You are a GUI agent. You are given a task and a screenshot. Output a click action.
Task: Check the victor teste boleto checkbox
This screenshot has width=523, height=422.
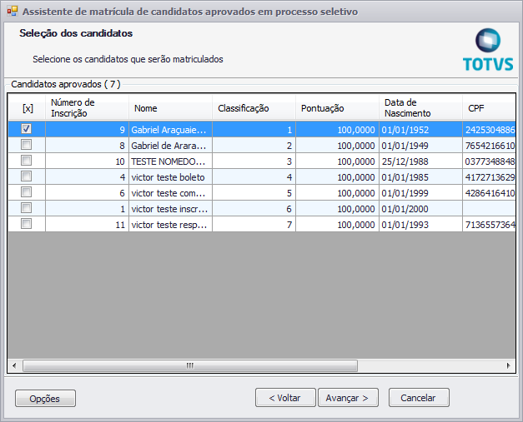(27, 176)
